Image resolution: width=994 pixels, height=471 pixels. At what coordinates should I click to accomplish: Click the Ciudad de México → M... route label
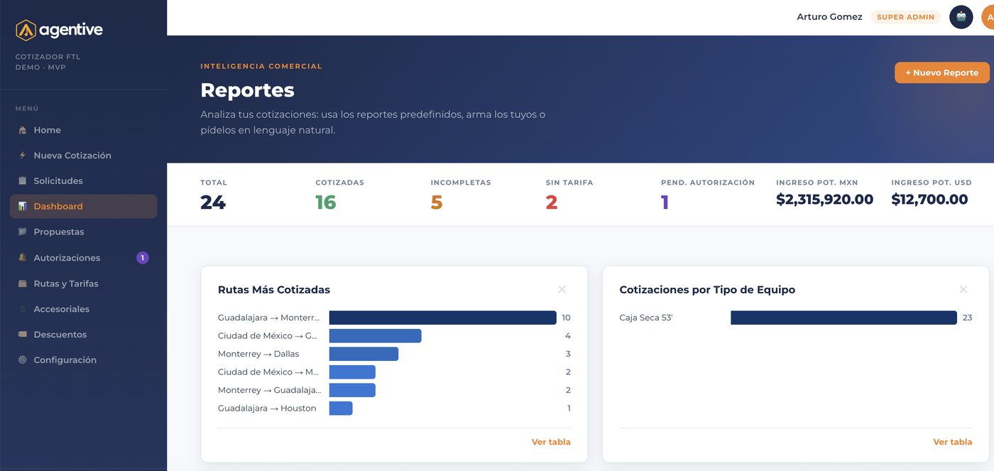tap(268, 372)
